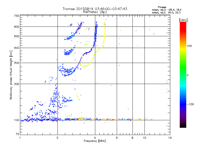Viewport: 200px width, 150px height.
Task: Click the x-axis label '6'
Action: [117, 138]
